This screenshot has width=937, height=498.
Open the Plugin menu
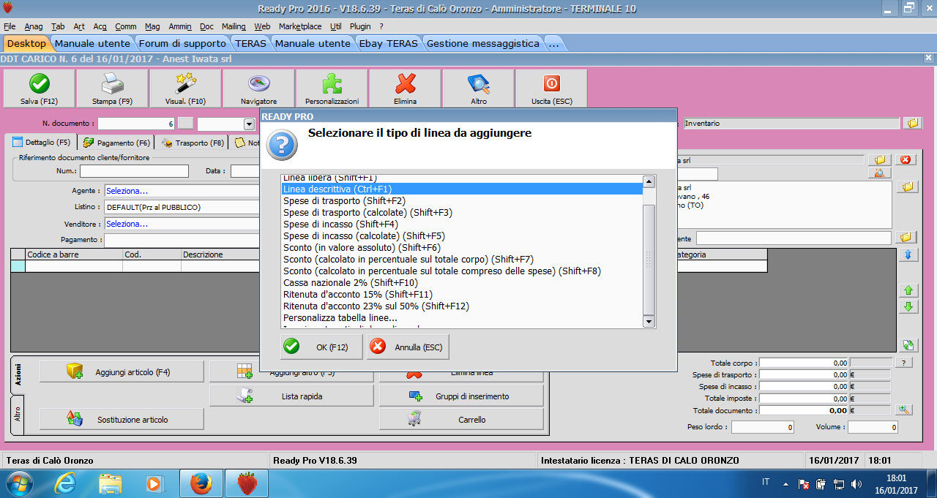click(360, 26)
